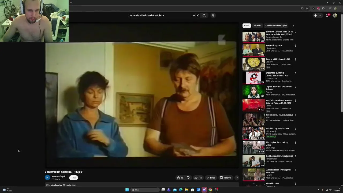The image size is (343, 193).
Task: Open Maistuuko spanna video title
Action: [x=274, y=46]
